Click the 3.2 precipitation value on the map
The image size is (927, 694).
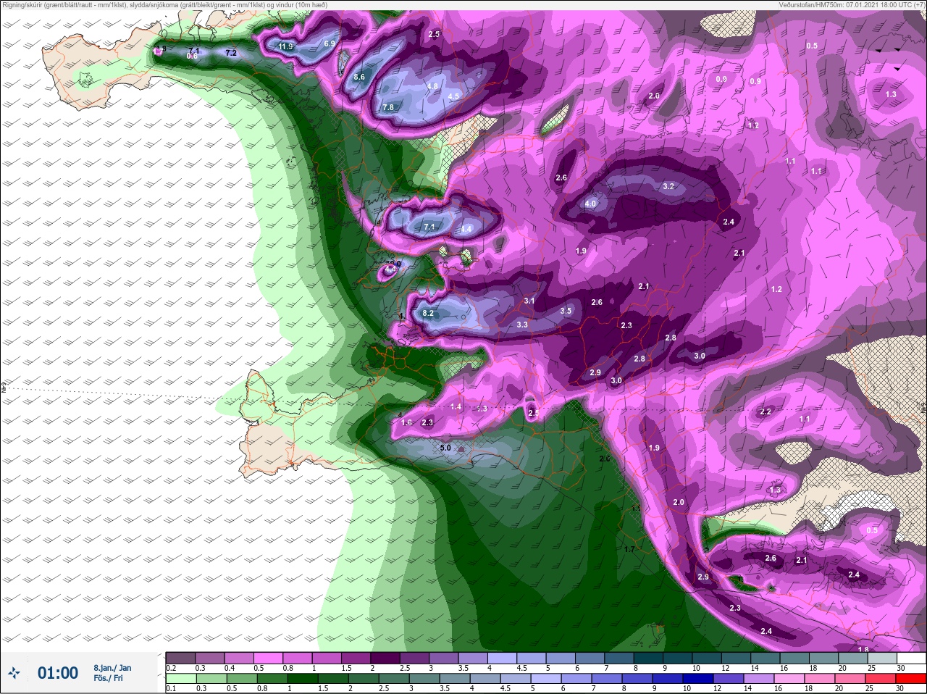click(x=668, y=186)
